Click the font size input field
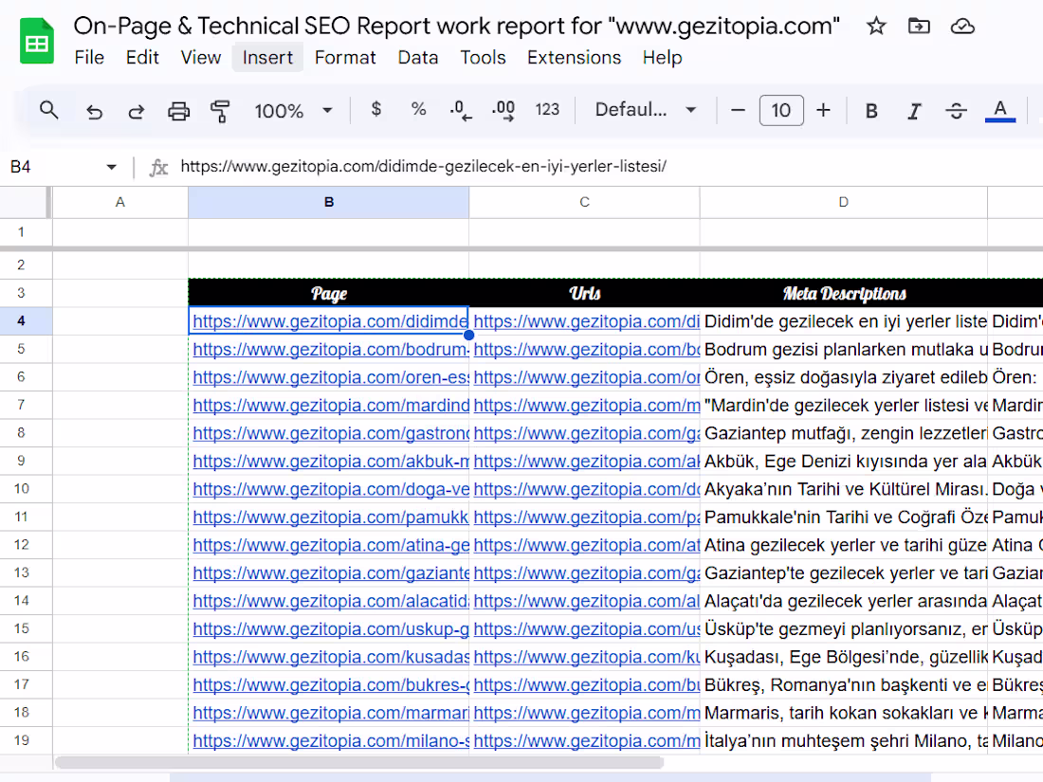Image resolution: width=1043 pixels, height=782 pixels. (780, 111)
